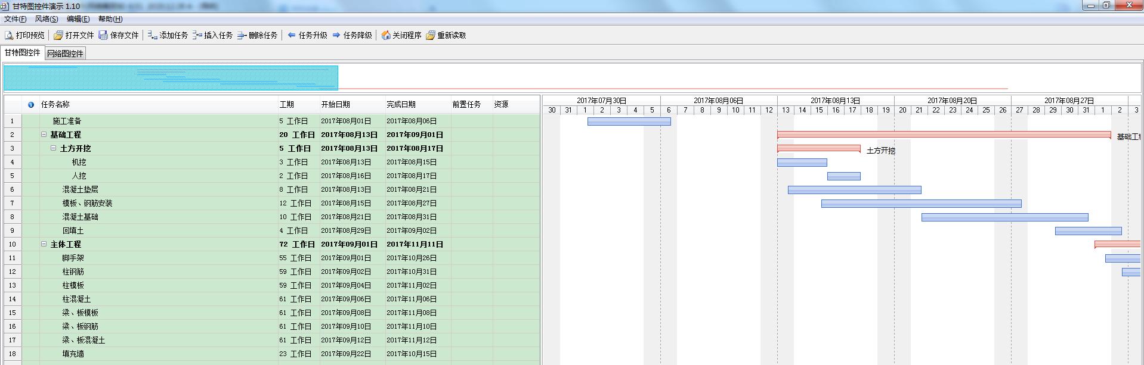
Task: Collapse the 基础工程 task group
Action: click(x=44, y=135)
